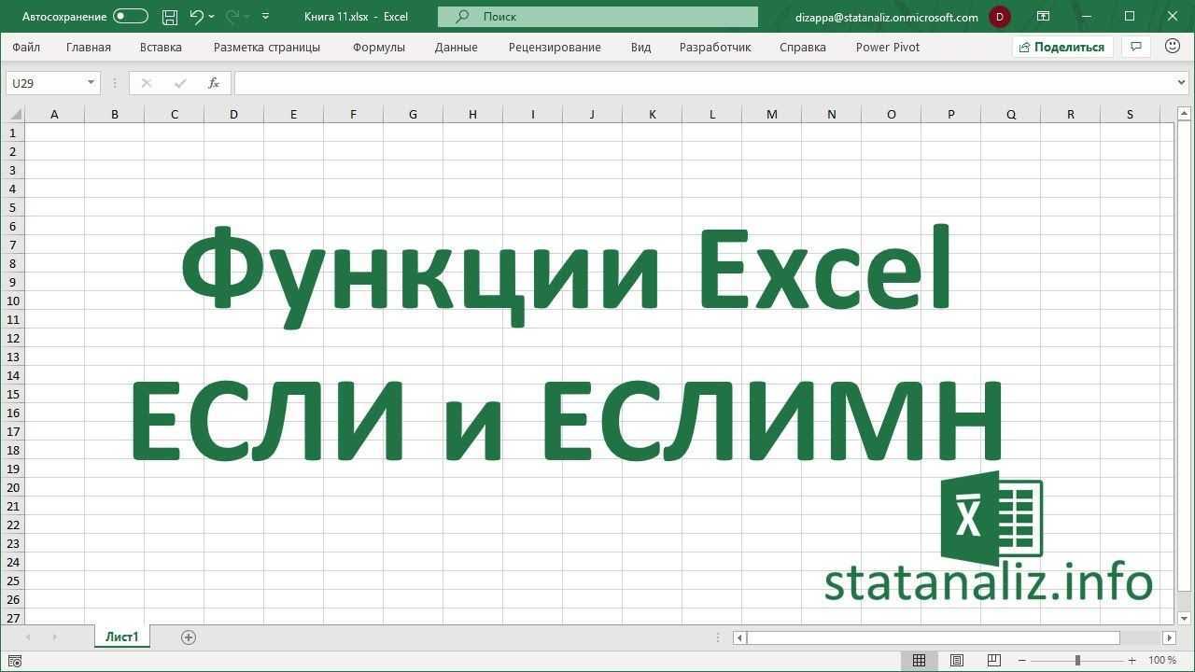
Task: Click the user account avatar D
Action: pyautogui.click(x=1000, y=16)
